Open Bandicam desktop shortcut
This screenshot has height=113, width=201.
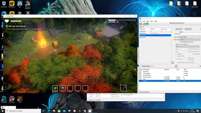point(12,99)
